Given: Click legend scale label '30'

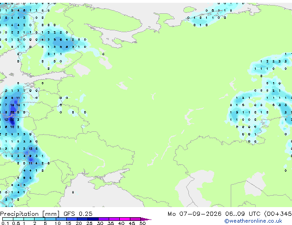Looking at the screenshot, I should (100, 223).
